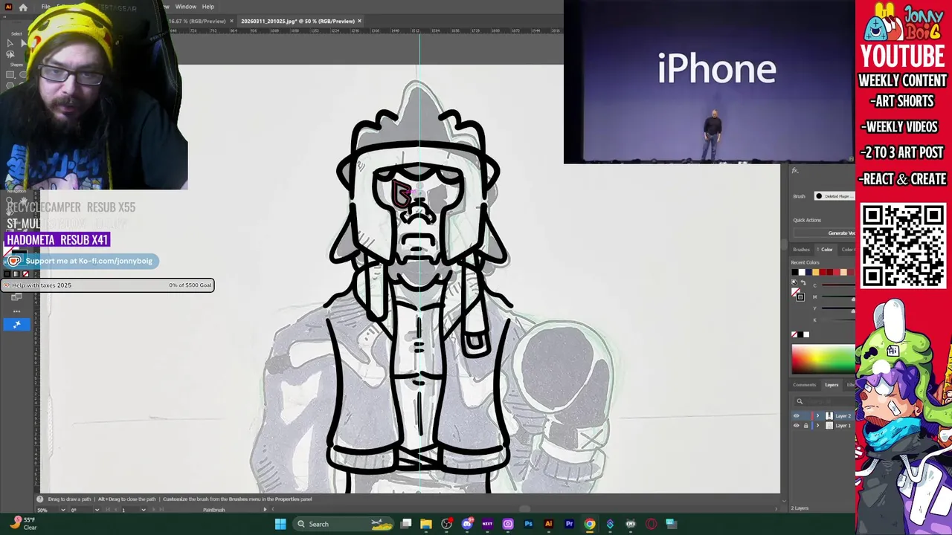This screenshot has height=535, width=952.
Task: Select the Layers panel tab
Action: pyautogui.click(x=832, y=385)
